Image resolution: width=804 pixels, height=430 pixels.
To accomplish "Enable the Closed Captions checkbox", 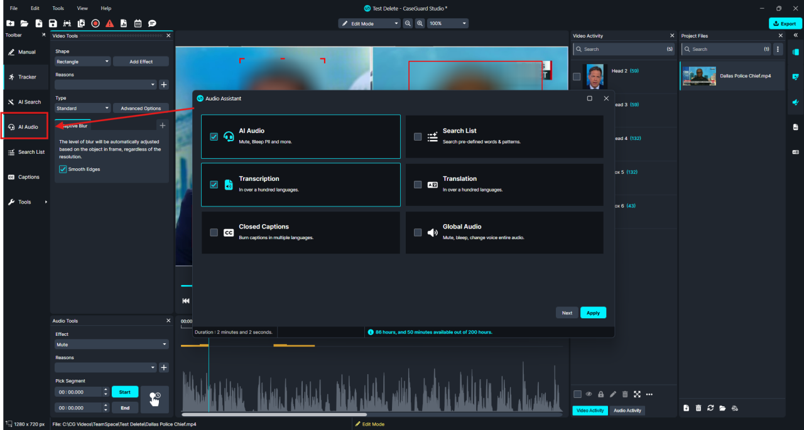I will (x=214, y=232).
